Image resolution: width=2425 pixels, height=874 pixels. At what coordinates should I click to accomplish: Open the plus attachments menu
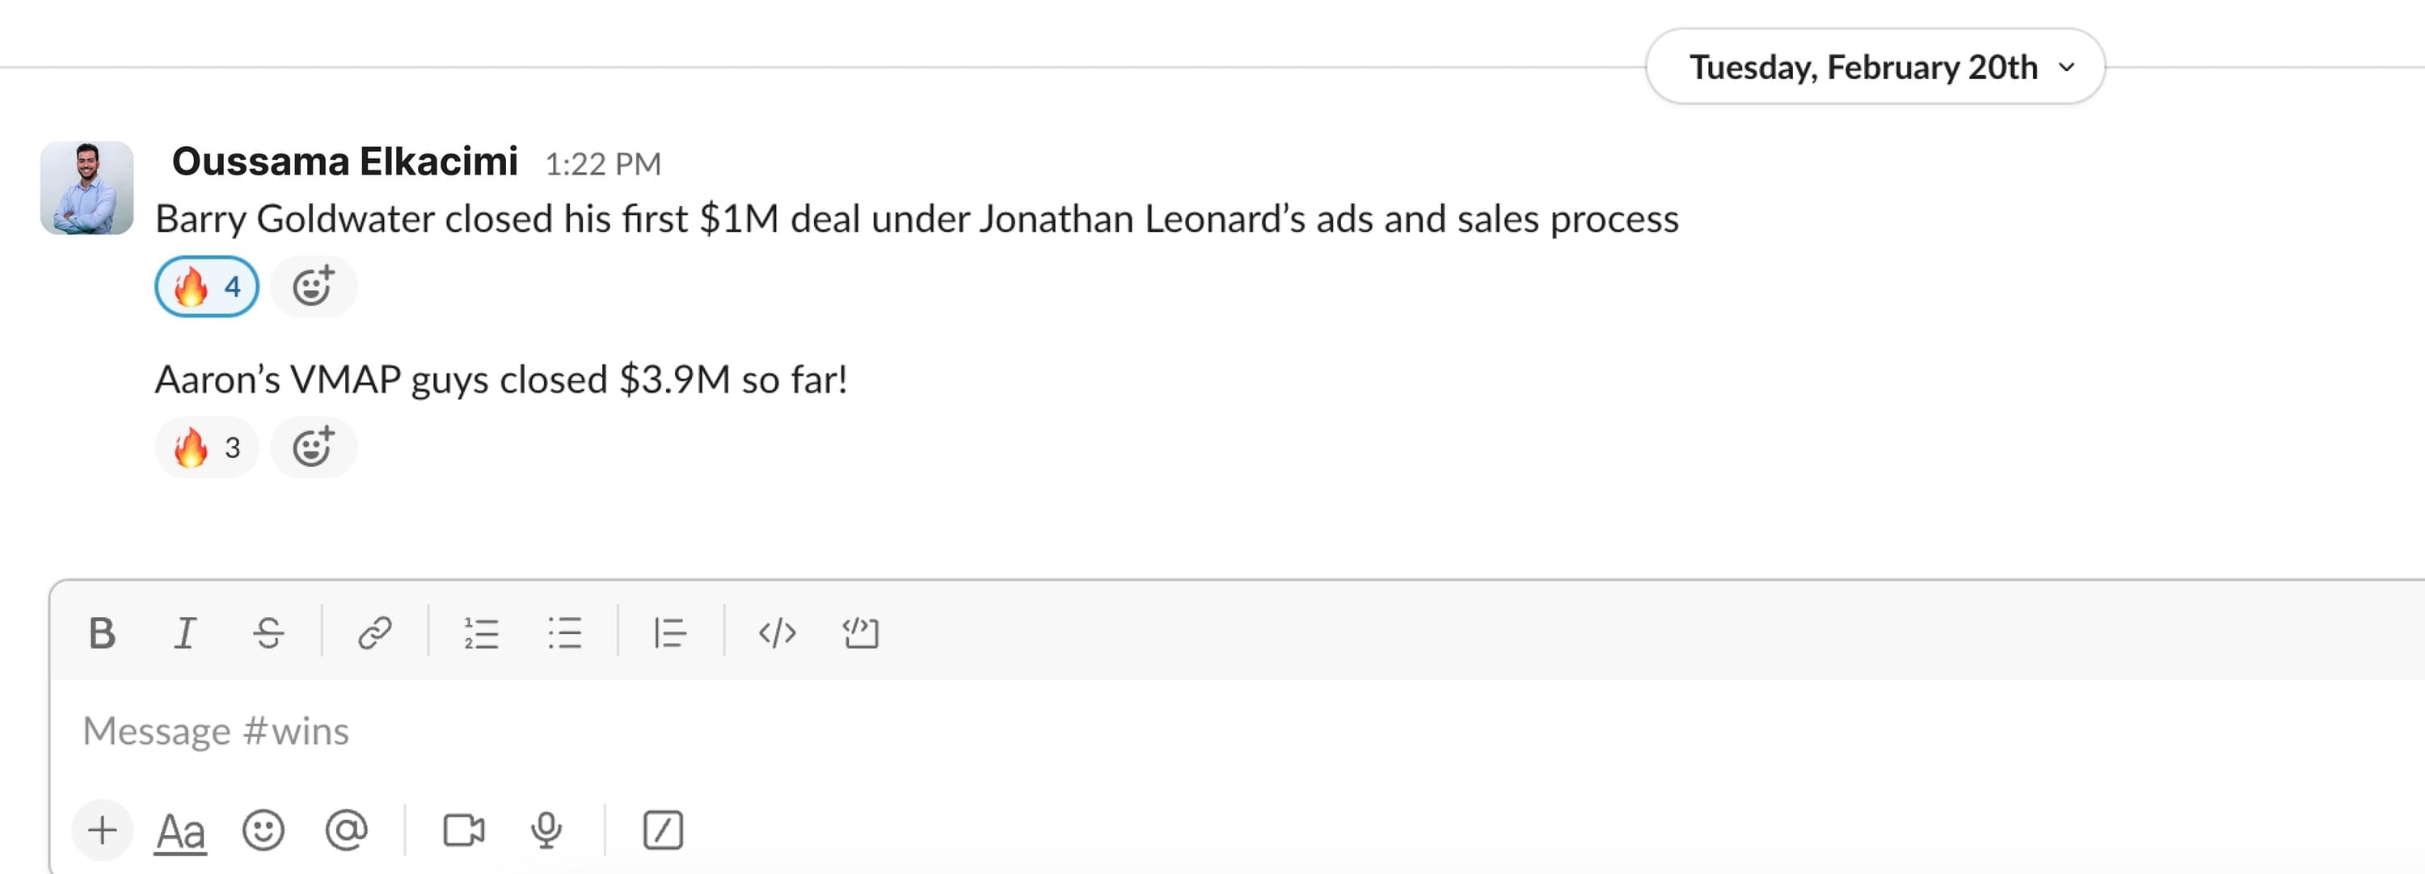[x=102, y=830]
